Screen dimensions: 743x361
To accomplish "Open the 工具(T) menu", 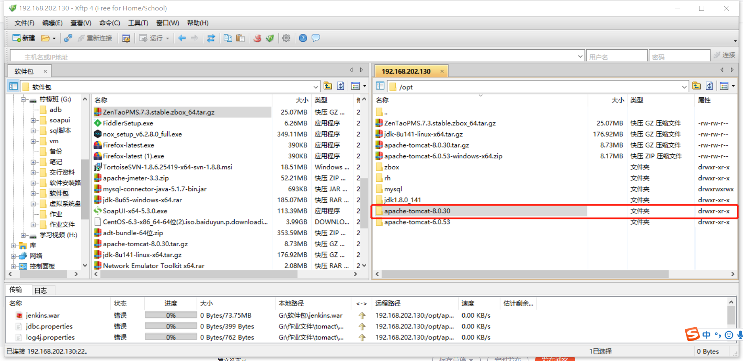I will (138, 23).
